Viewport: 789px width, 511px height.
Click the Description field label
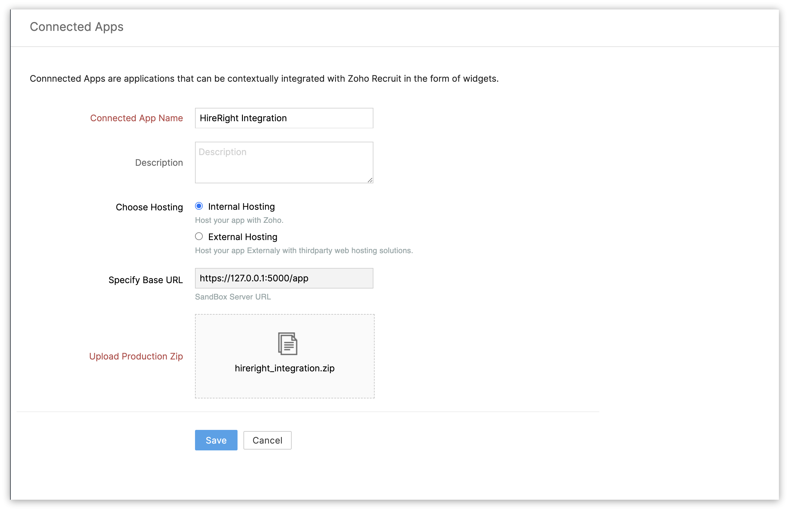coord(159,163)
